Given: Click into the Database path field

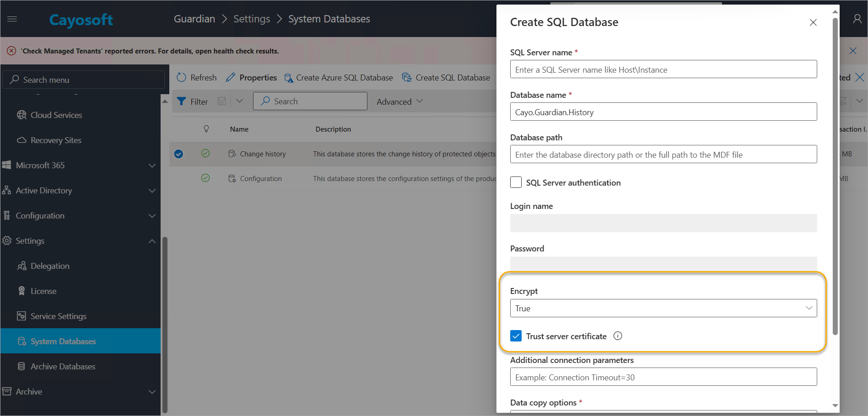Looking at the screenshot, I should pos(663,155).
